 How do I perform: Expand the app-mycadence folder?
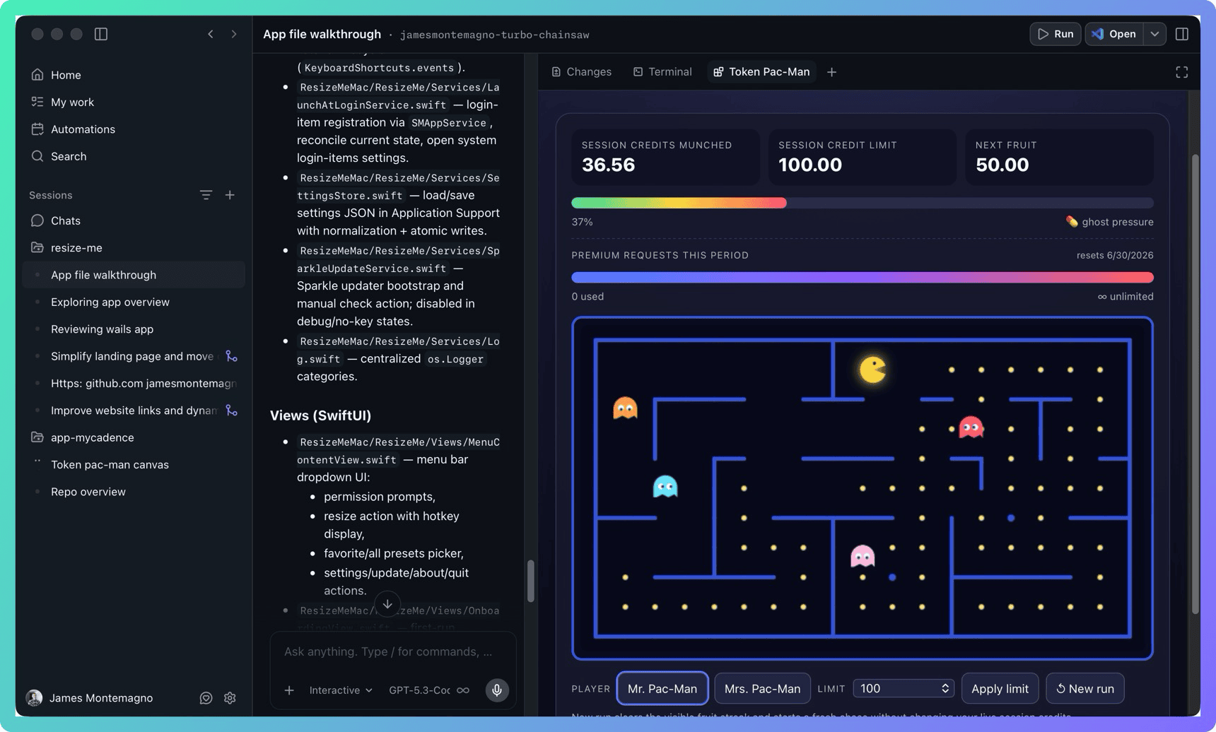[92, 437]
